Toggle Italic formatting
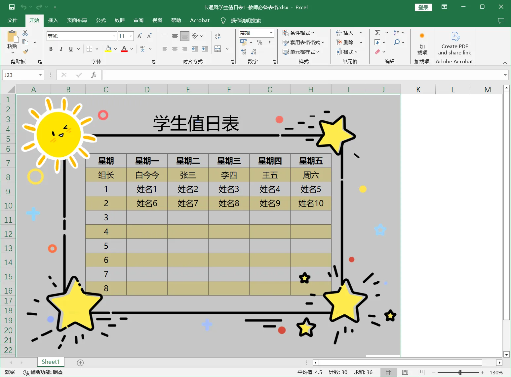This screenshot has height=377, width=511. coord(61,49)
